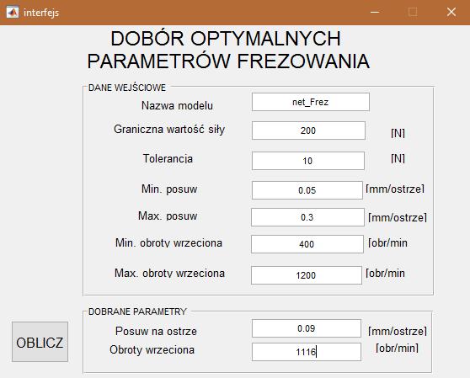Screen dimensions: 470x378
Task: Click the DOBÓR OPTYMALNYCH PARAMETRÓW FREZOWANIA heading
Action: coord(228,50)
